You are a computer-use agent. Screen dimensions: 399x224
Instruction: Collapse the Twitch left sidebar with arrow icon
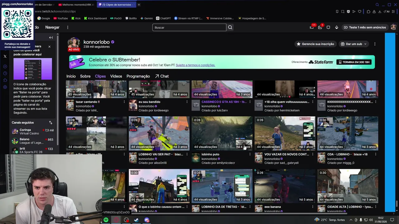pyautogui.click(x=51, y=37)
